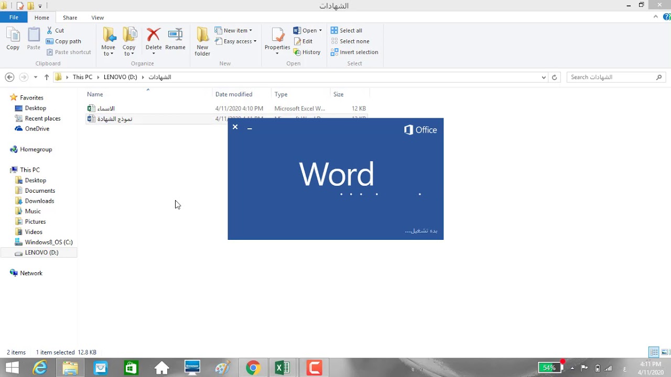The image size is (671, 377).
Task: Switch to the Home tab
Action: click(x=41, y=17)
